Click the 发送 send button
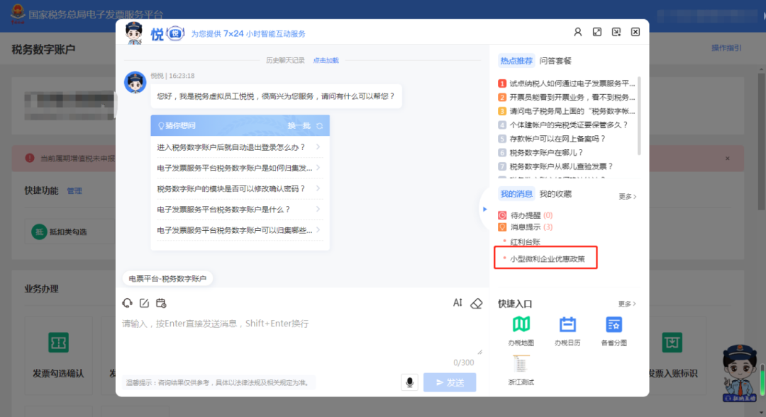This screenshot has width=766, height=417. click(450, 382)
